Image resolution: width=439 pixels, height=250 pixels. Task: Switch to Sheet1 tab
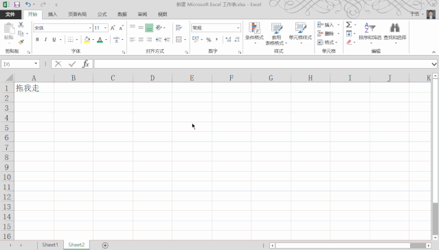(x=50, y=245)
